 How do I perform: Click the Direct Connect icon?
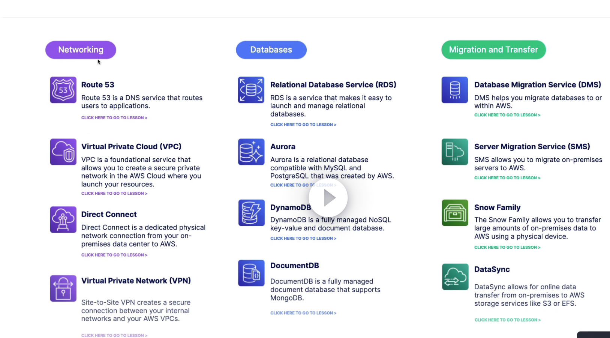click(x=63, y=219)
